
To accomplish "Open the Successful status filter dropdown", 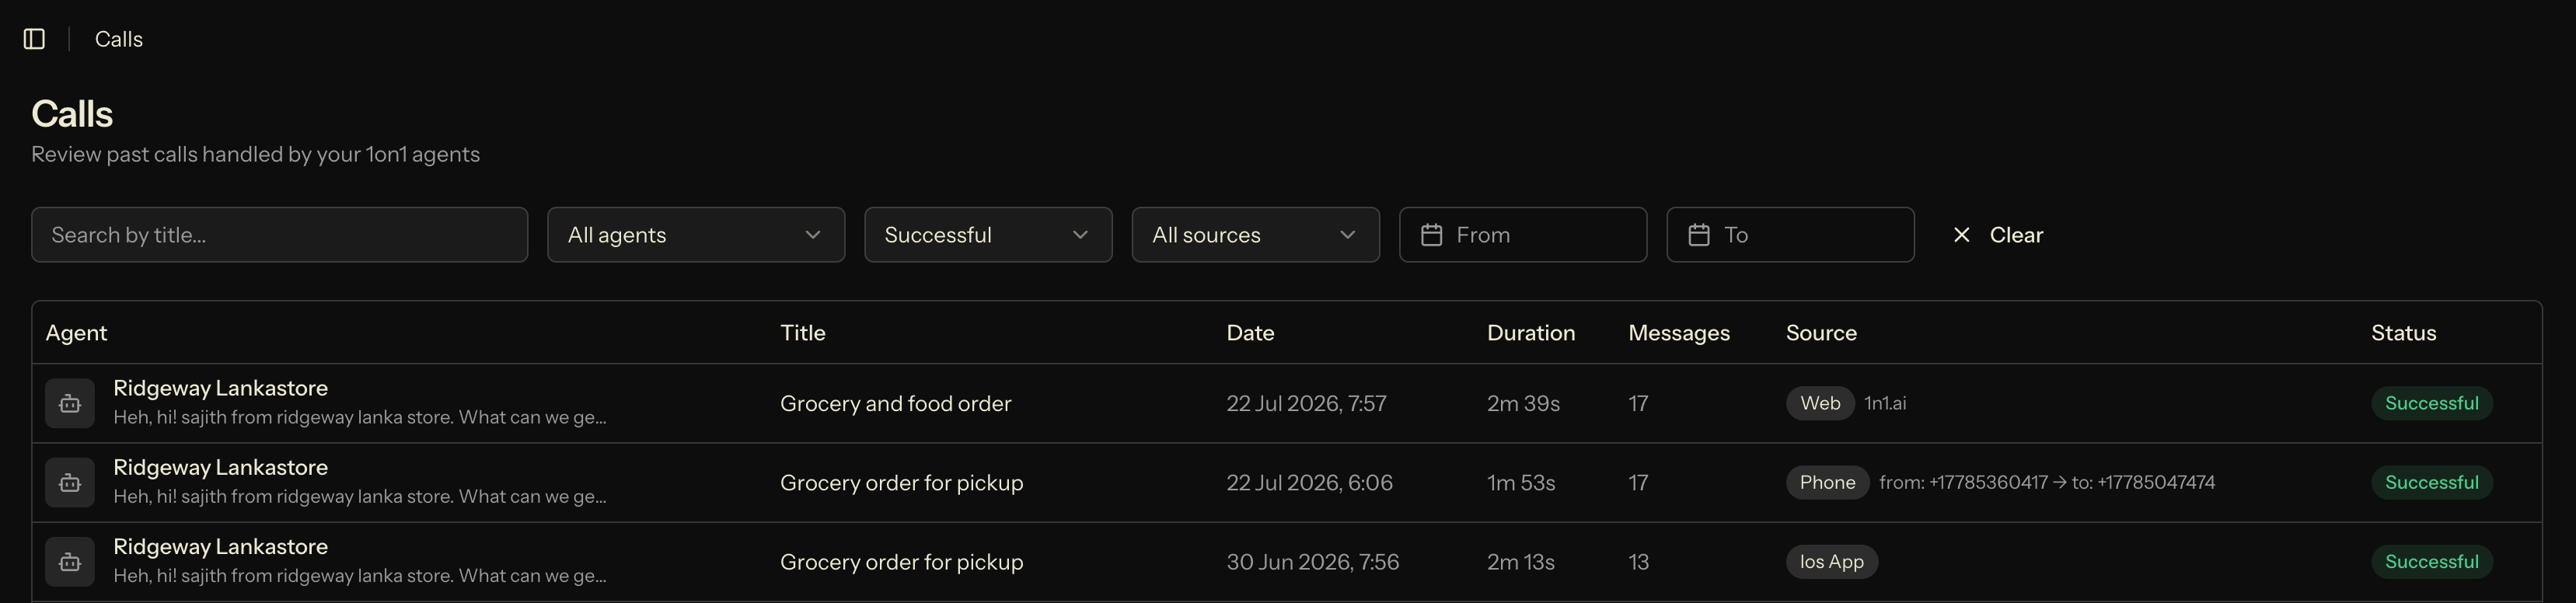I will tap(988, 235).
